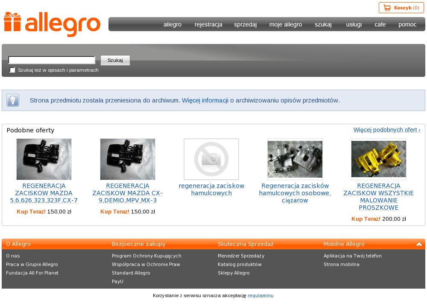The width and height of the screenshot is (427, 304).
Task: Focus the search text field
Action: pyautogui.click(x=52, y=60)
